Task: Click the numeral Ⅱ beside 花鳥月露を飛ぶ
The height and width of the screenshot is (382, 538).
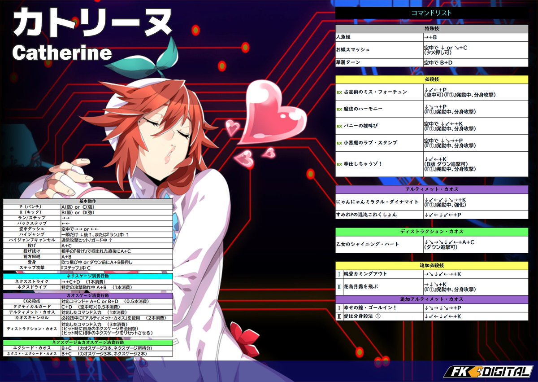Action: pos(339,286)
